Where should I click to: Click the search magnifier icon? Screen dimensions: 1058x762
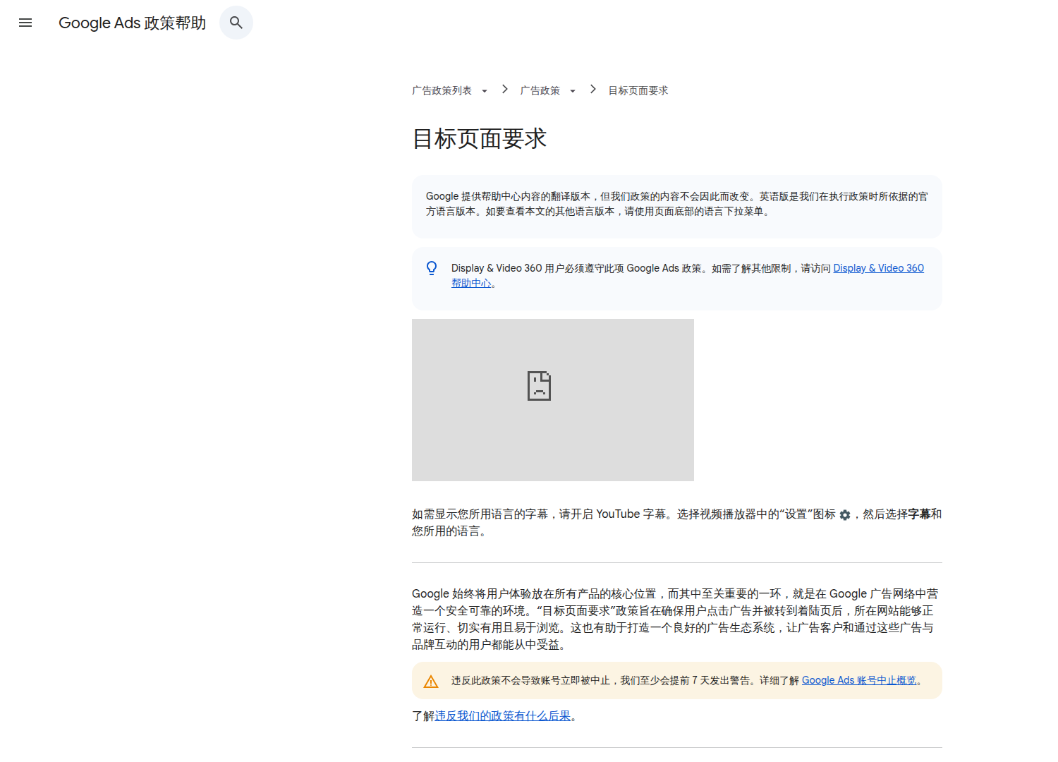[x=236, y=23]
